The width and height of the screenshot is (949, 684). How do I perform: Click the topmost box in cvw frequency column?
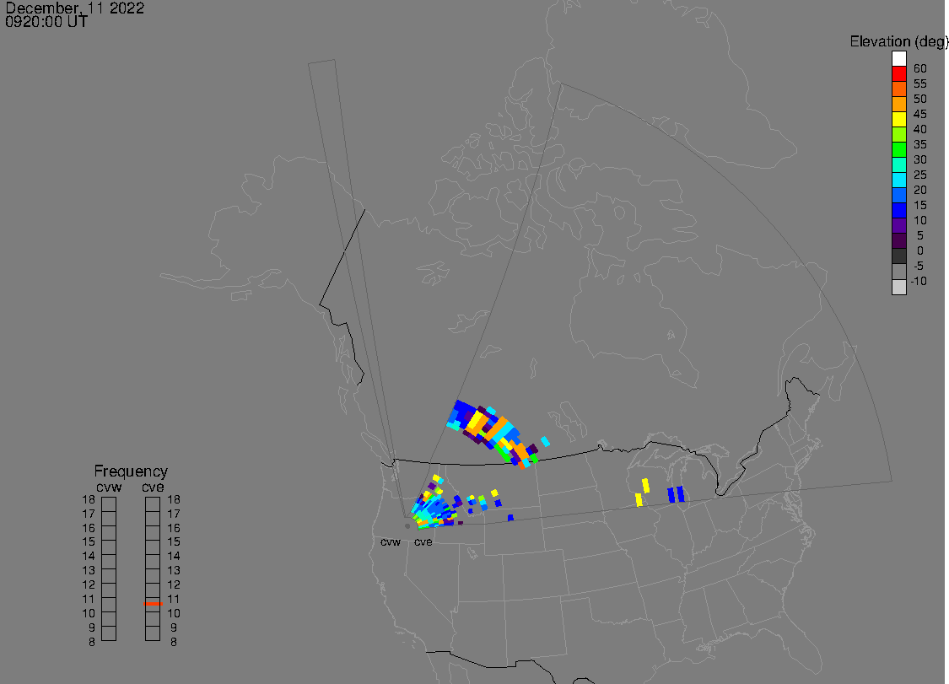(109, 505)
